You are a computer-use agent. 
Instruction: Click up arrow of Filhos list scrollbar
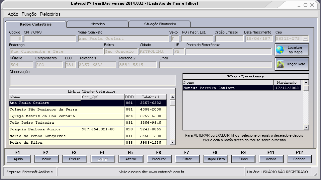(x=306, y=82)
